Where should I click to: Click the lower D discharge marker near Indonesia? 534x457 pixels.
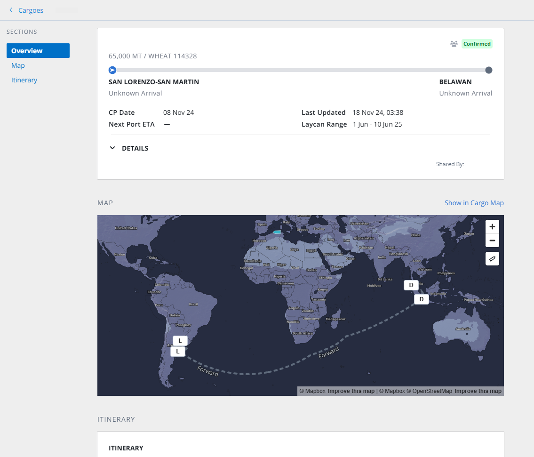[421, 299]
